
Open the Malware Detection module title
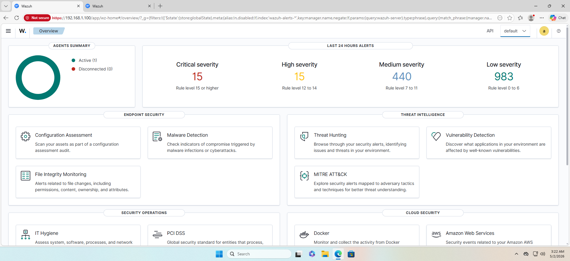187,135
